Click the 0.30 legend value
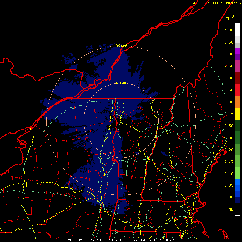 click(x=229, y=138)
